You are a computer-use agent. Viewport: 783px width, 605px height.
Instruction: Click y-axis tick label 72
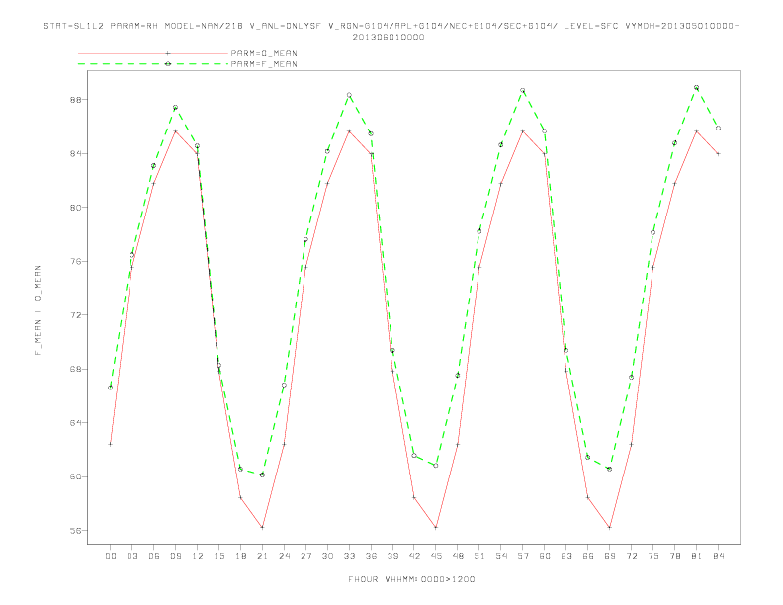click(76, 315)
